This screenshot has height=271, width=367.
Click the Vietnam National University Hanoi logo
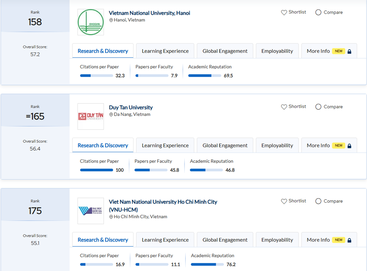coord(91,22)
